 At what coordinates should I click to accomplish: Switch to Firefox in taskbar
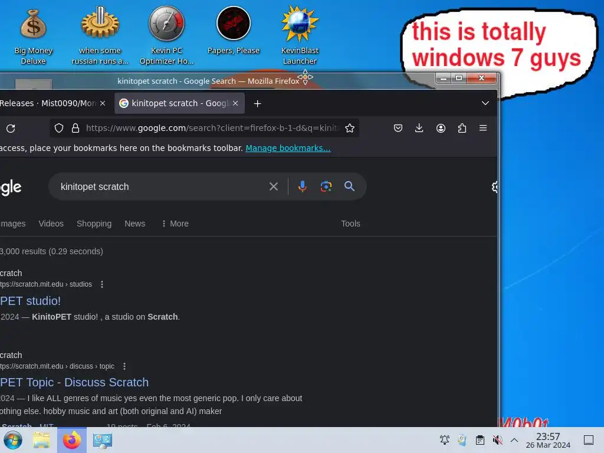[72, 440]
